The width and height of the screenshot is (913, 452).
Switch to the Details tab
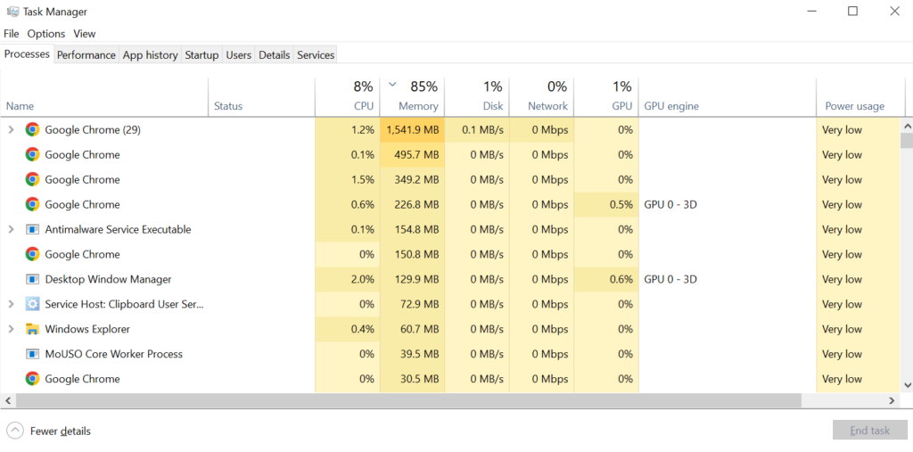point(275,54)
